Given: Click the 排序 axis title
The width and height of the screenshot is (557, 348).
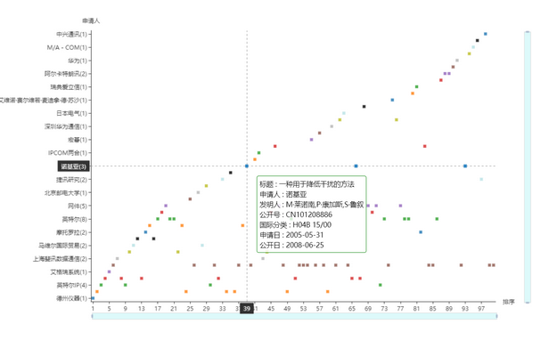Looking at the screenshot, I should 508,302.
